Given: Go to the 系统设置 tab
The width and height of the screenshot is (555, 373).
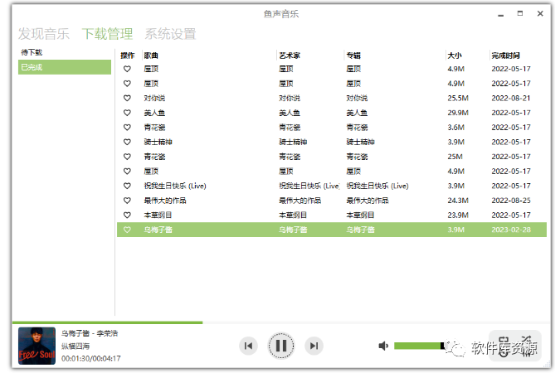Looking at the screenshot, I should click(x=170, y=34).
